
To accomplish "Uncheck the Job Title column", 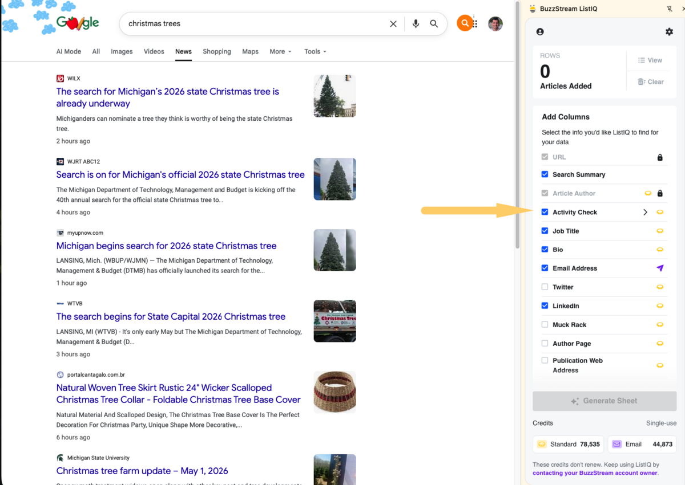I will 545,231.
